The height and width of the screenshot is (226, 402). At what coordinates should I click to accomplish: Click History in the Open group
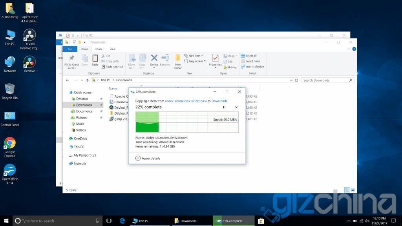(230, 67)
